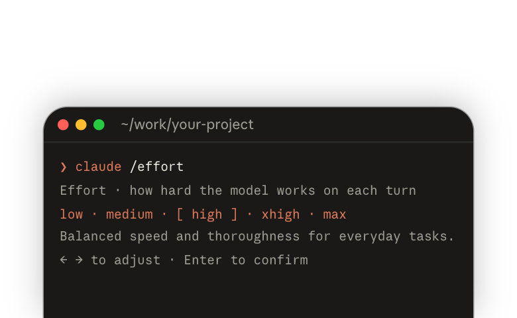Click the yellow minimize window dot
This screenshot has height=318, width=517.
pyautogui.click(x=81, y=125)
